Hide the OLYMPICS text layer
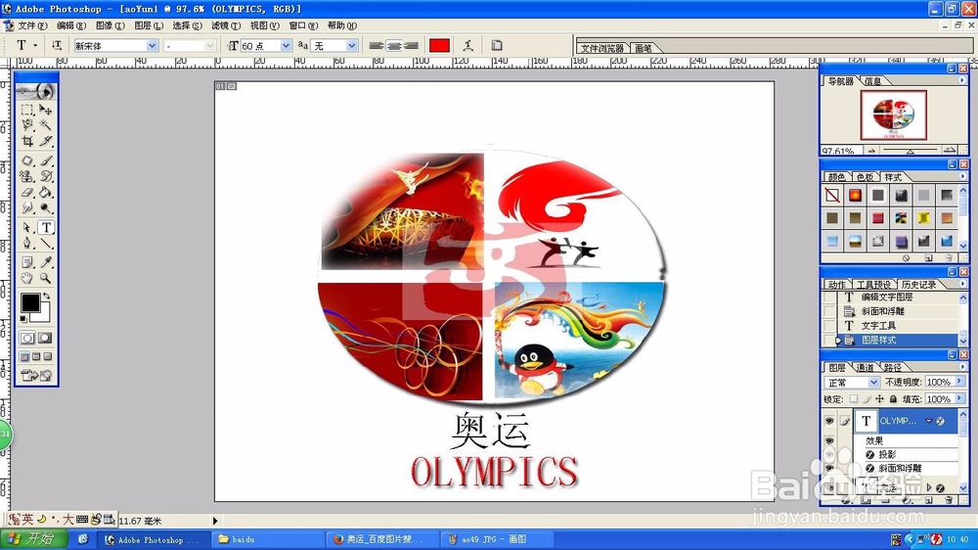 click(x=829, y=422)
